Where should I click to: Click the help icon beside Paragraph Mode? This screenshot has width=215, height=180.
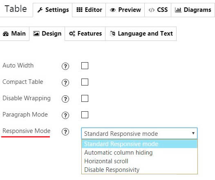point(65,115)
